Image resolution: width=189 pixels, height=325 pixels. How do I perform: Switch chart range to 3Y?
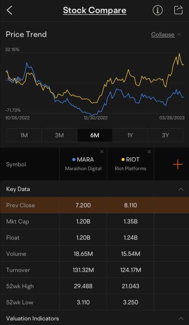click(x=165, y=135)
